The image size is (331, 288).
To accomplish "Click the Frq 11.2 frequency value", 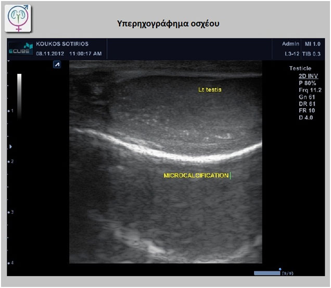I will (x=310, y=90).
